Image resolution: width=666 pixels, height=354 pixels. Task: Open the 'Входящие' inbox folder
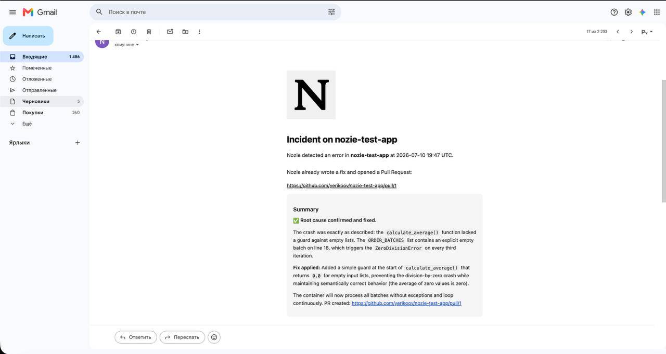(42, 57)
